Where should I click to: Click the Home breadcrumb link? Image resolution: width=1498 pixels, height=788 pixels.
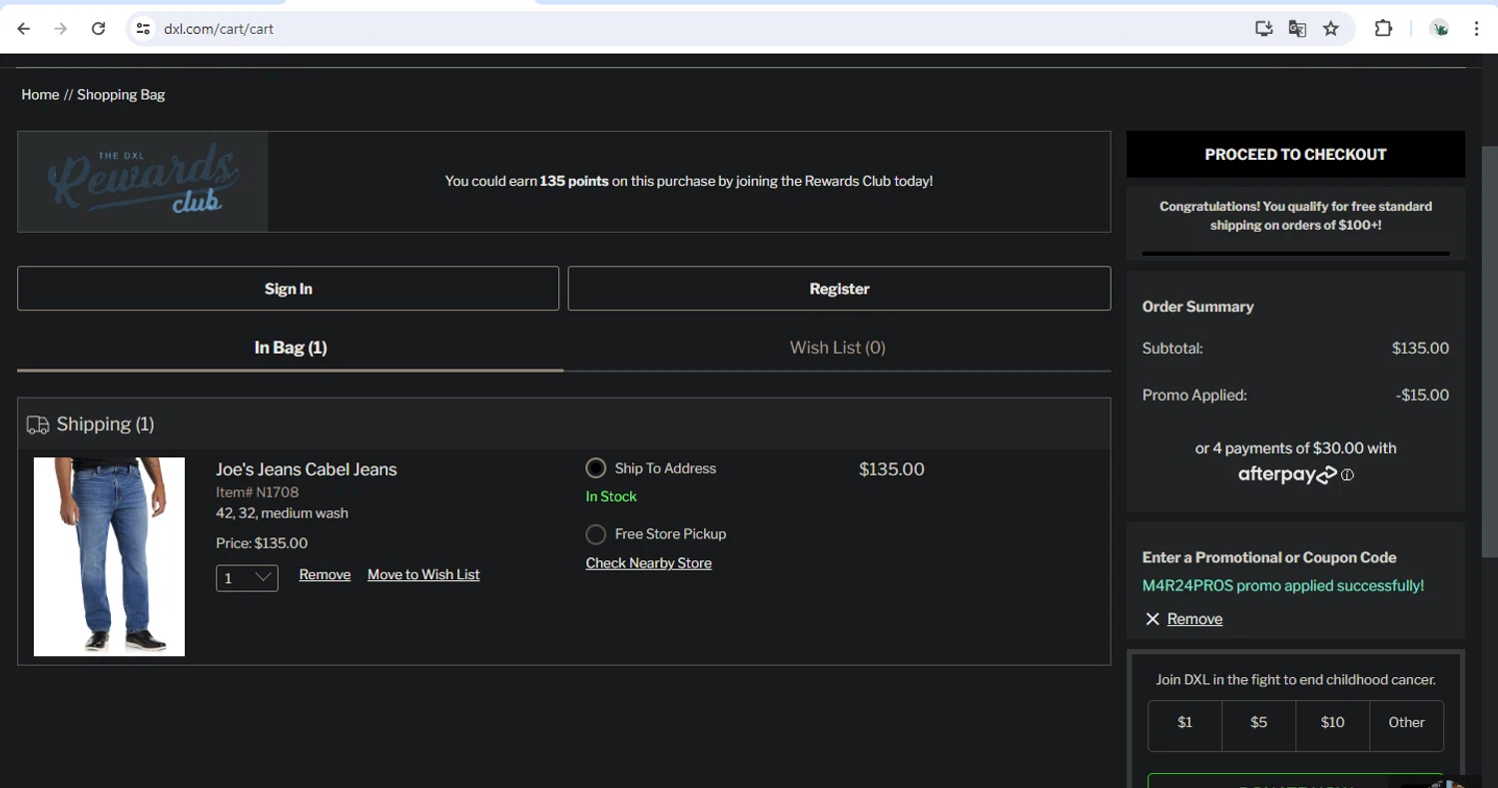pyautogui.click(x=40, y=95)
